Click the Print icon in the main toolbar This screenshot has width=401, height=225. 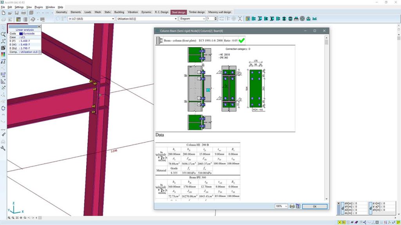click(x=23, y=12)
